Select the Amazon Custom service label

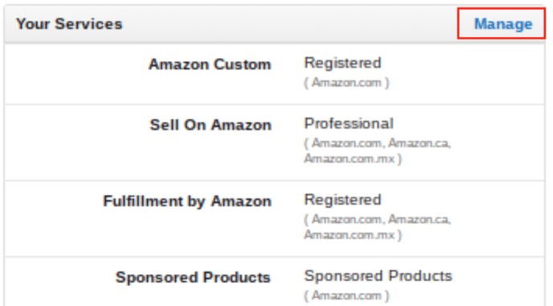(210, 64)
